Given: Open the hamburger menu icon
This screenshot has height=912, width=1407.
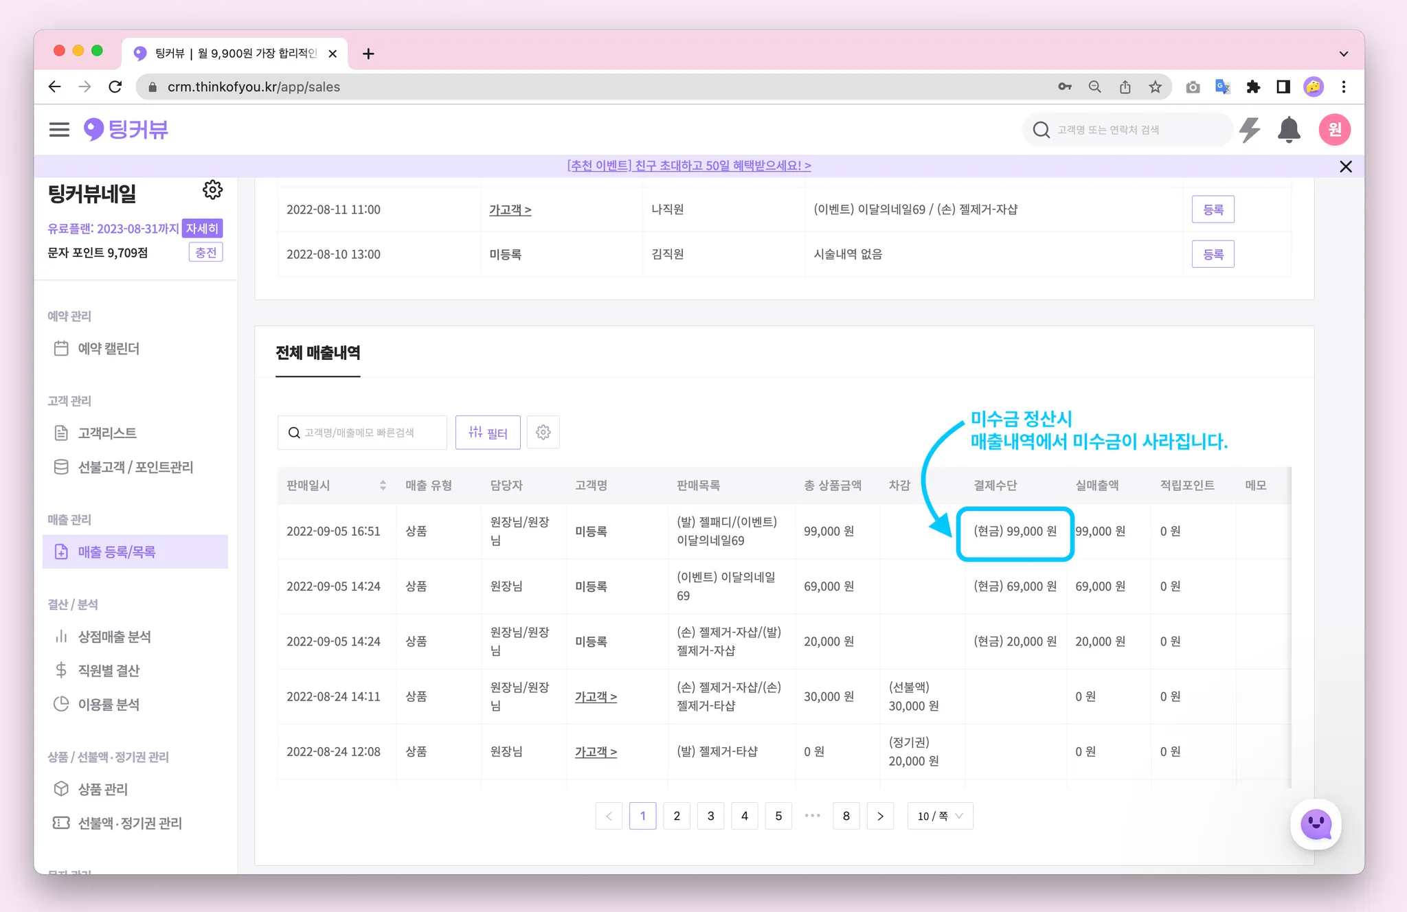Looking at the screenshot, I should point(59,130).
